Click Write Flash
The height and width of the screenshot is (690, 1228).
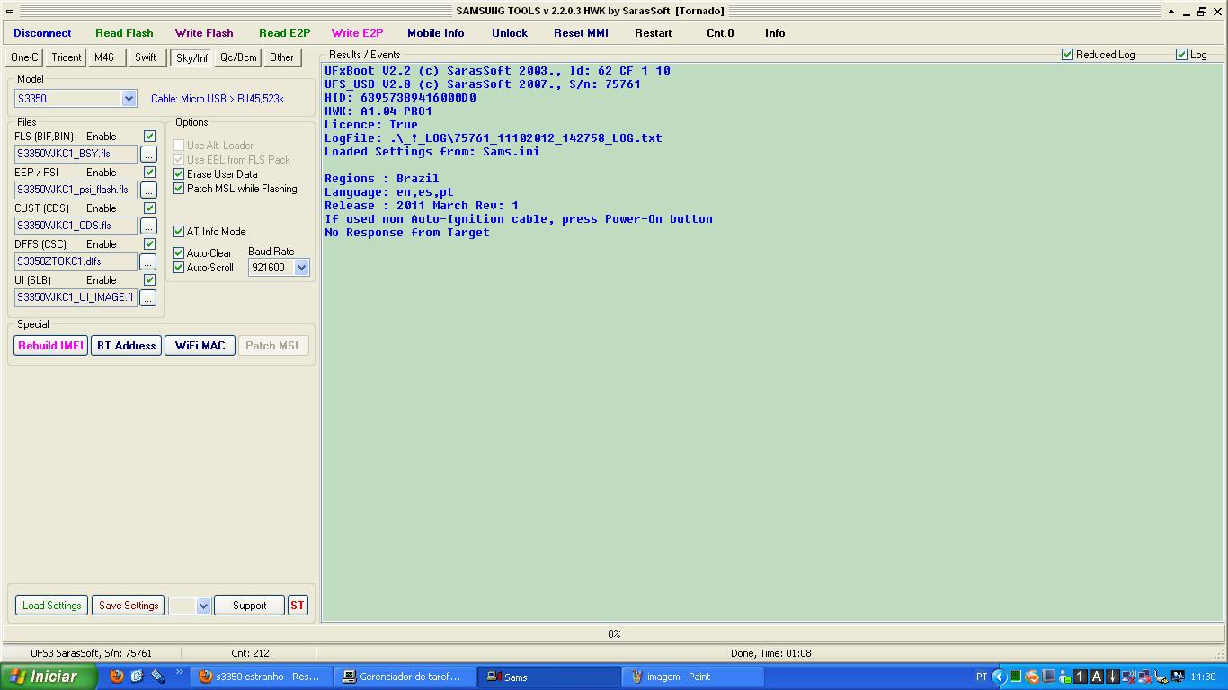pyautogui.click(x=204, y=33)
